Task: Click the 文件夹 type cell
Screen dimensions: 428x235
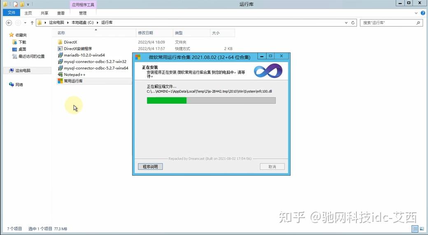Action: point(180,42)
